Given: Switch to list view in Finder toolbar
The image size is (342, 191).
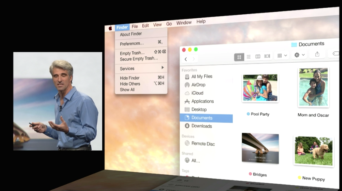Looking at the screenshot, I should tap(249, 57).
